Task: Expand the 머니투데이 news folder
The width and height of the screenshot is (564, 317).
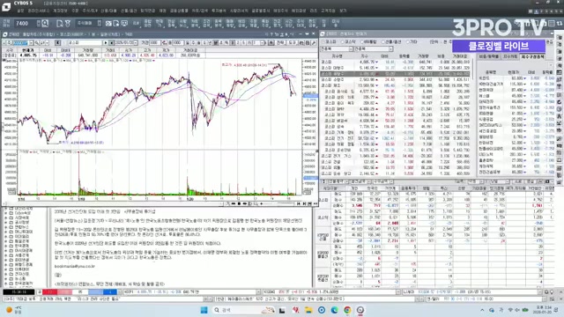Action: point(6,232)
